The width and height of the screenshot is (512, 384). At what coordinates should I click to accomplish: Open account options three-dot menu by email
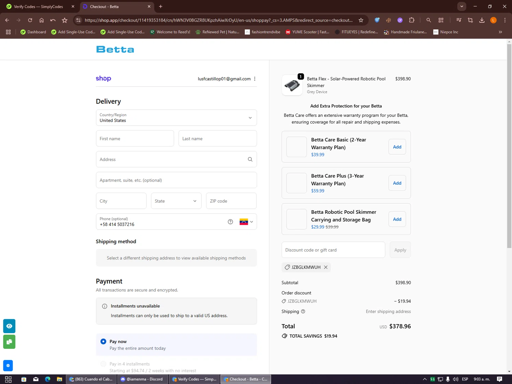(x=255, y=79)
